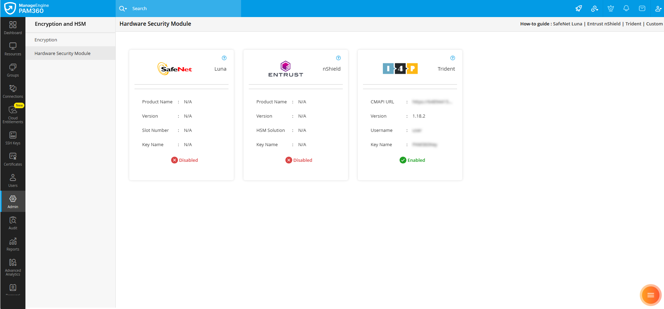Screen dimensions: 664x309
Task: Click the ManageEngine PAM360 logo
Action: pos(26,8)
